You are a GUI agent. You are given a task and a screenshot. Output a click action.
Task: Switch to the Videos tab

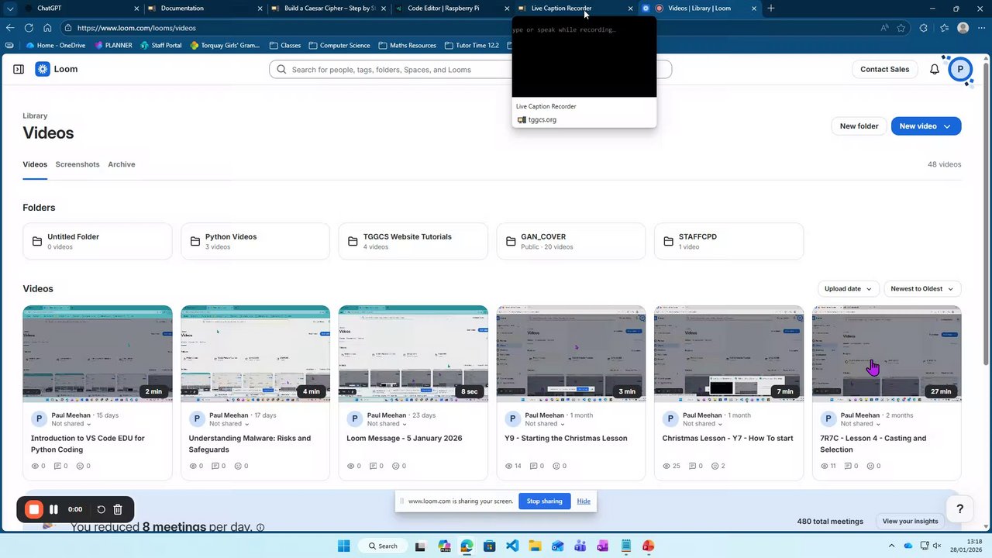point(35,164)
